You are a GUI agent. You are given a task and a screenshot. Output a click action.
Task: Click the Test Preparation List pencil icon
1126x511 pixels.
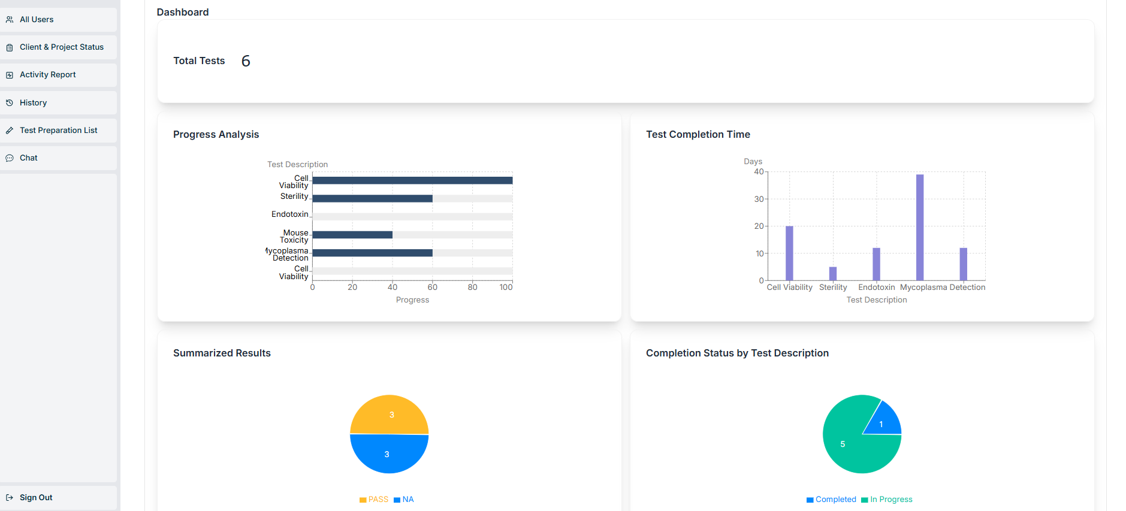click(10, 131)
